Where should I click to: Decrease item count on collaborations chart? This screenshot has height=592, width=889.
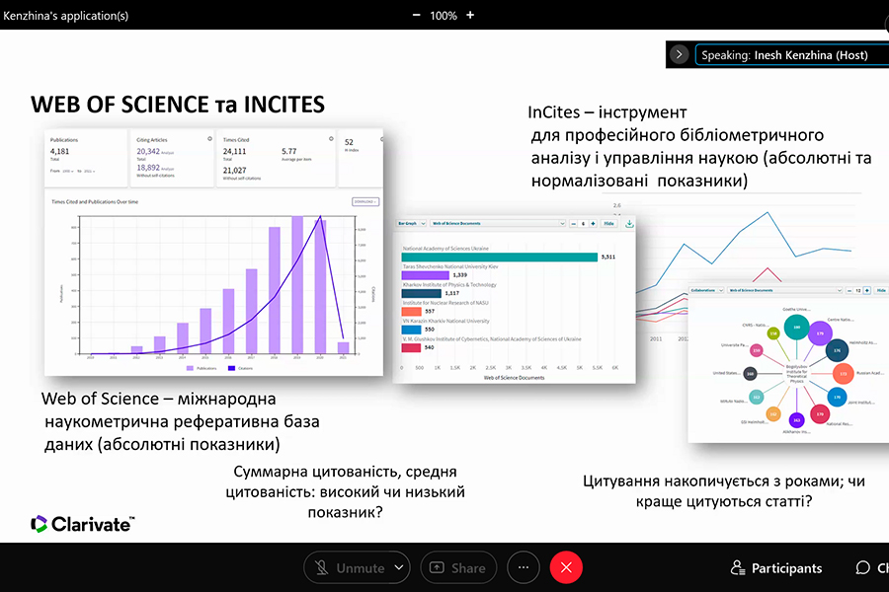(x=849, y=290)
